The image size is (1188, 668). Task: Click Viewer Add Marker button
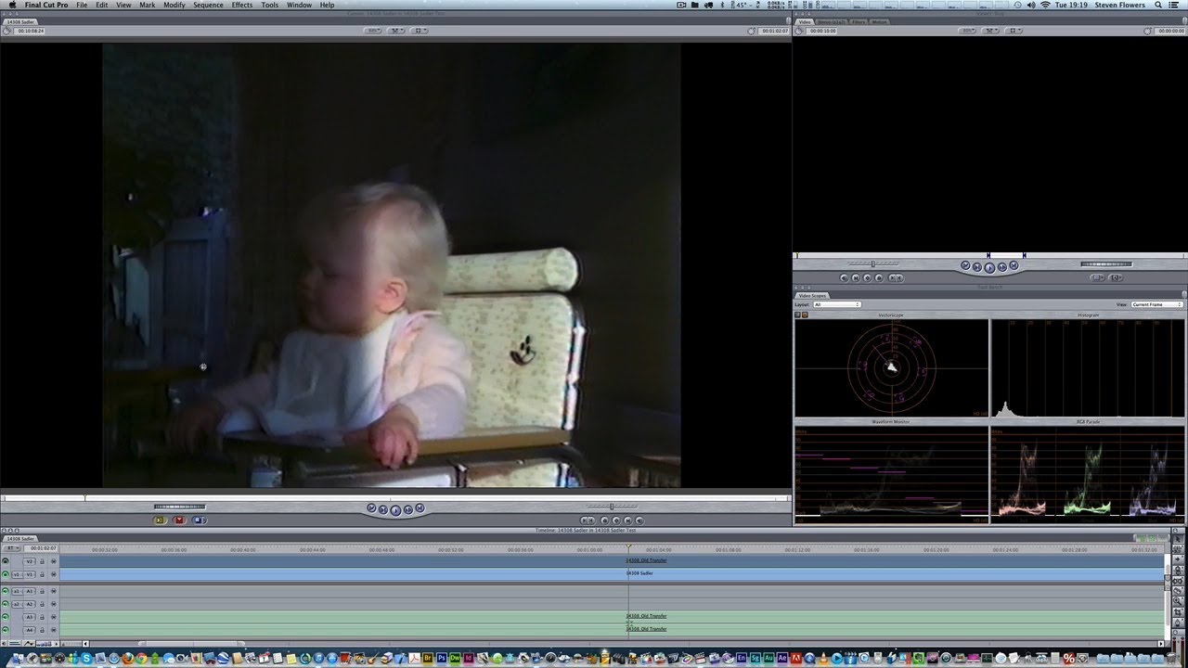tap(879, 277)
